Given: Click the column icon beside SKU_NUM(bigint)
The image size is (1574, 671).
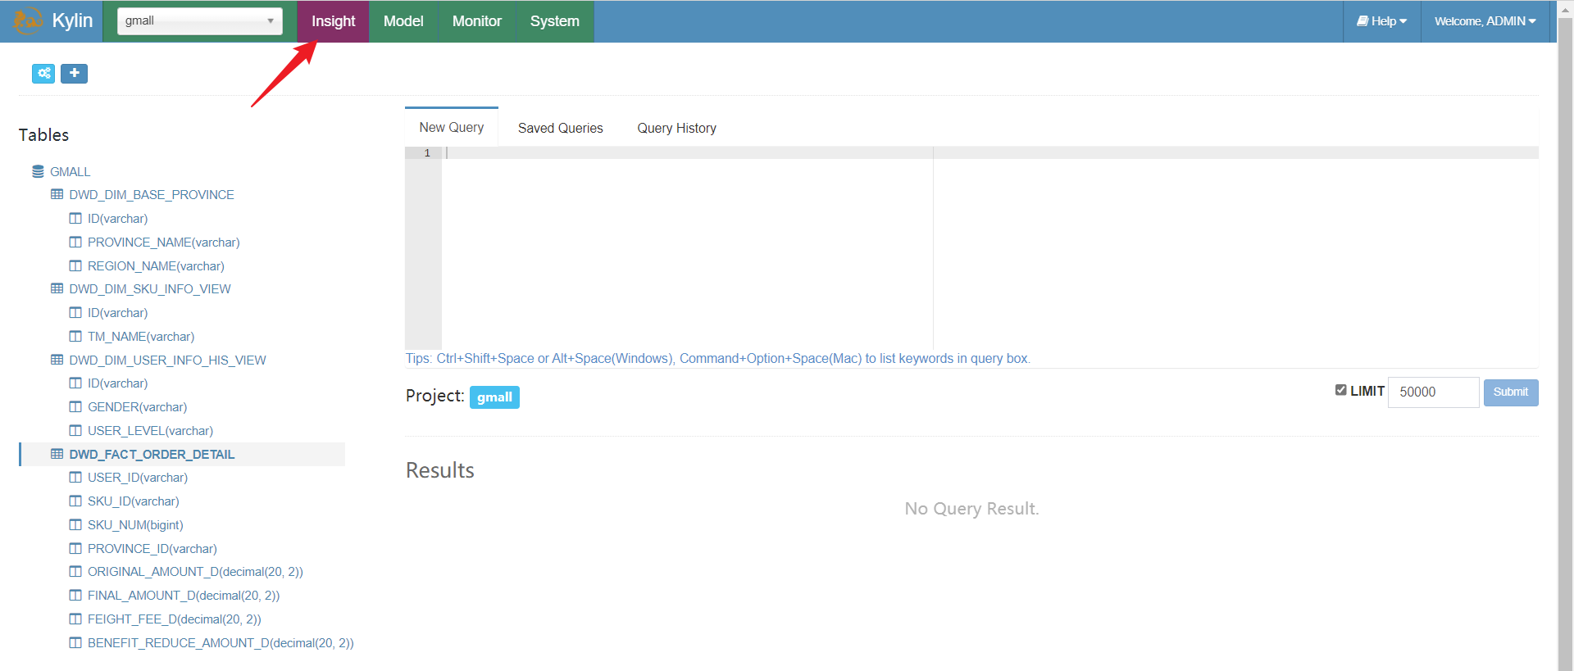Looking at the screenshot, I should (x=75, y=525).
